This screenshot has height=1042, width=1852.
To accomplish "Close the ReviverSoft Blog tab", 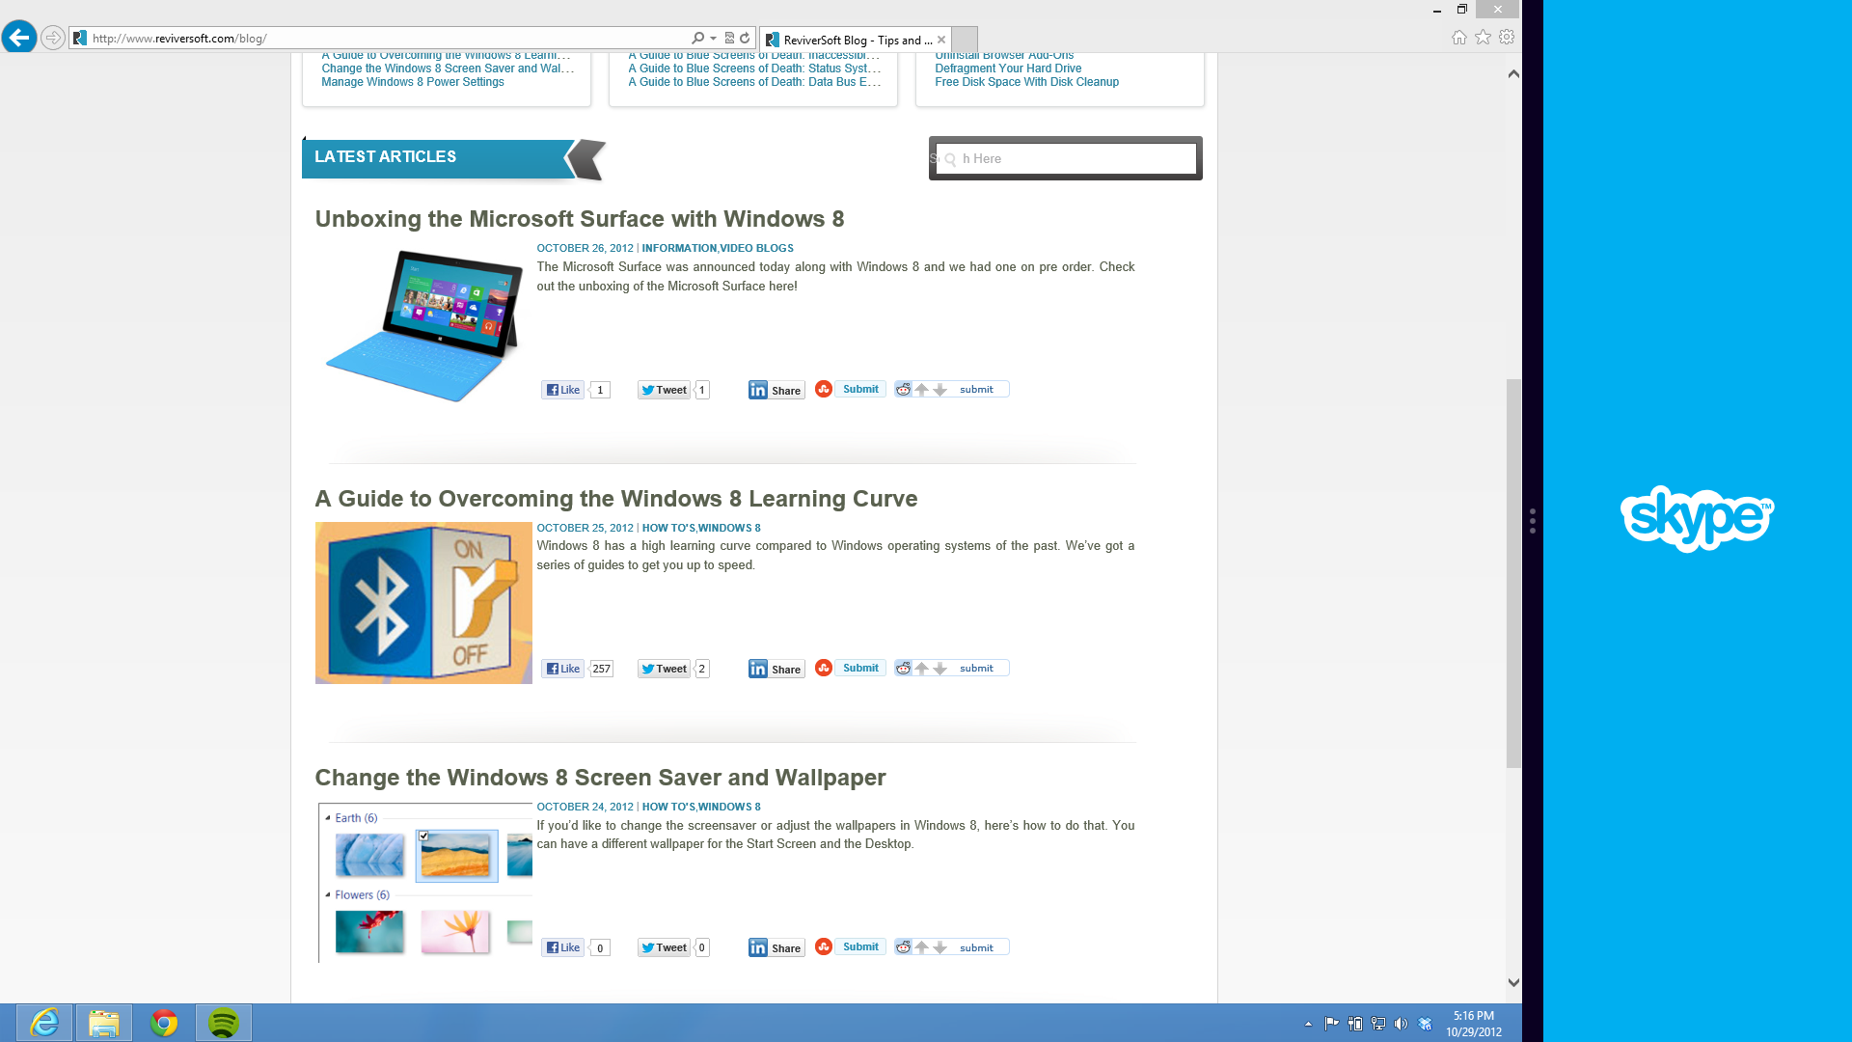I will pos(941,40).
